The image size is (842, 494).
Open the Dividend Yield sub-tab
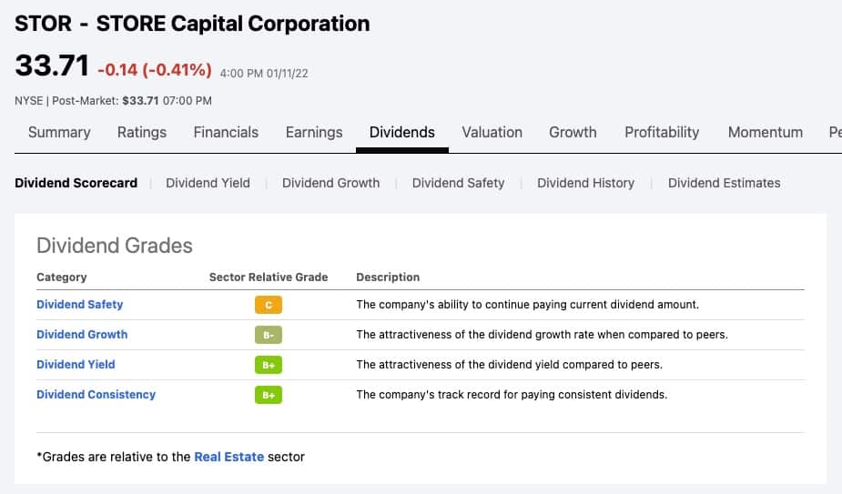point(208,183)
